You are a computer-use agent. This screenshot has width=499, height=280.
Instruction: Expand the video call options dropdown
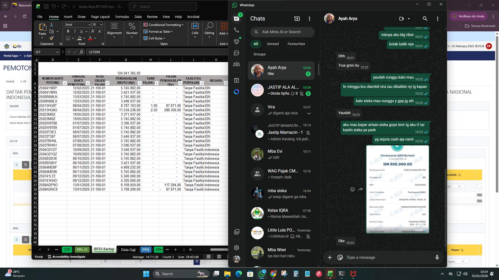(x=408, y=19)
